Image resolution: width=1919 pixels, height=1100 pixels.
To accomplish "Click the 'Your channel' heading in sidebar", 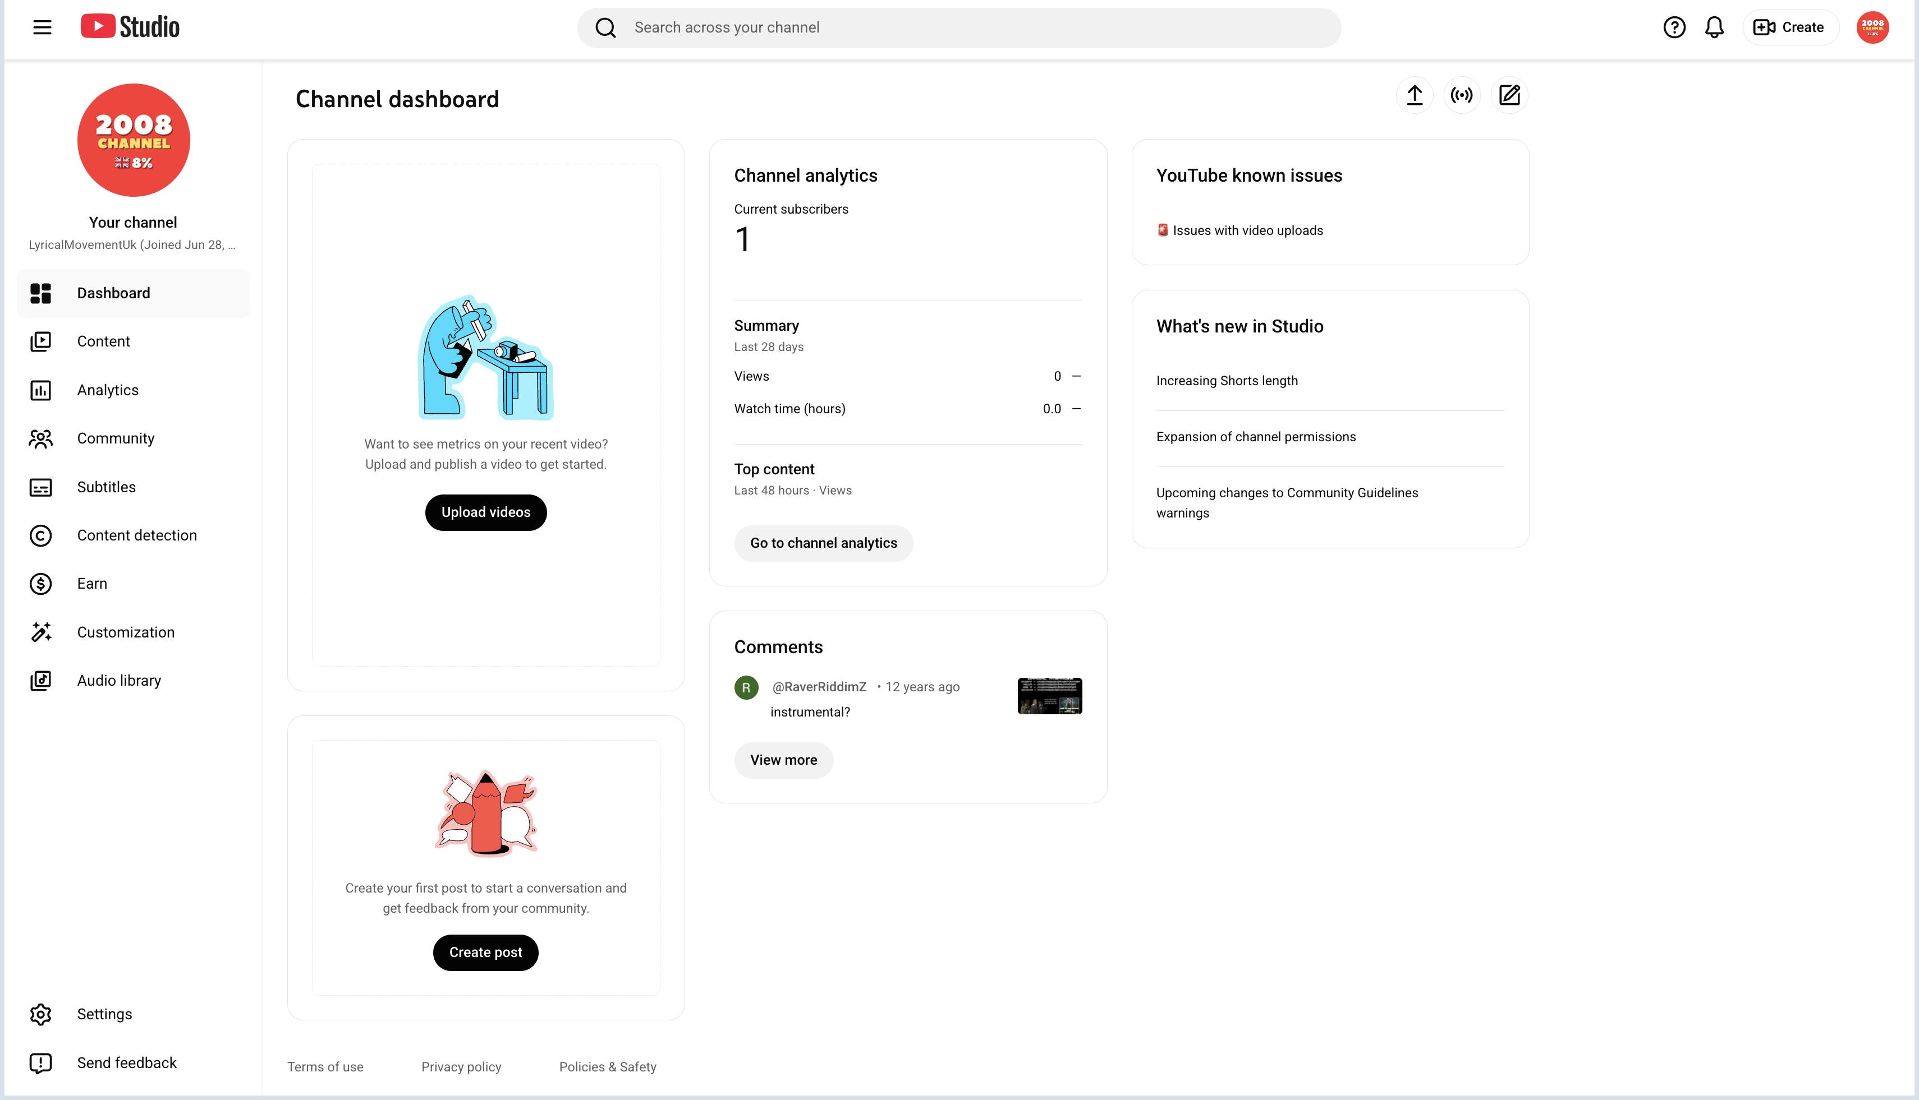I will (x=133, y=222).
